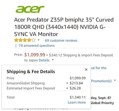Select the Estimated Import Fees Deposit row

[x=46, y=88]
